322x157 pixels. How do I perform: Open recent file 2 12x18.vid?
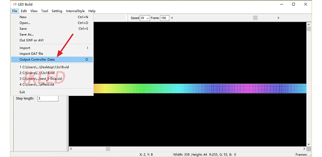point(52,73)
